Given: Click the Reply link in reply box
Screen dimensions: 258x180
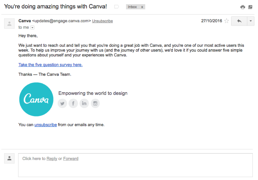Looking at the screenshot, I should point(52,159).
